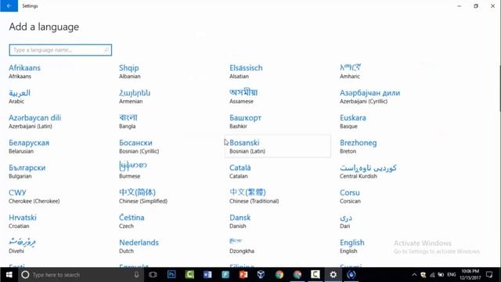Viewport: 501px width, 282px height.
Task: Click the taskbar 'Type here to search' box
Action: click(80, 275)
